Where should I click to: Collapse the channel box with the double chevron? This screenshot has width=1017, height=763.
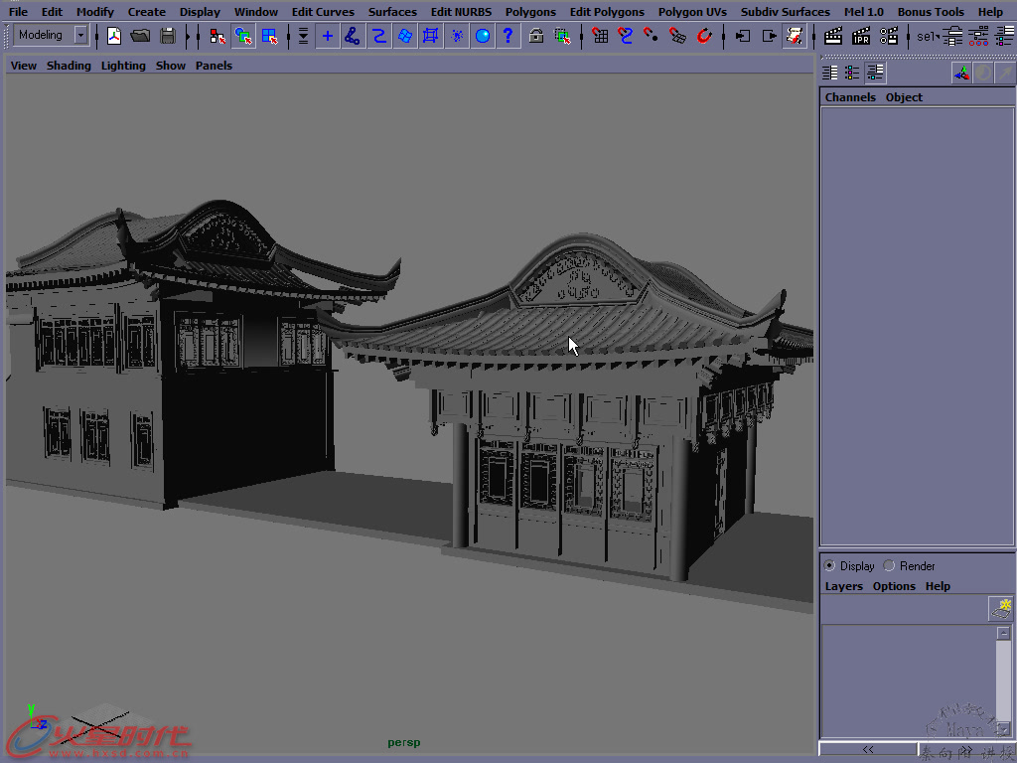pos(867,748)
